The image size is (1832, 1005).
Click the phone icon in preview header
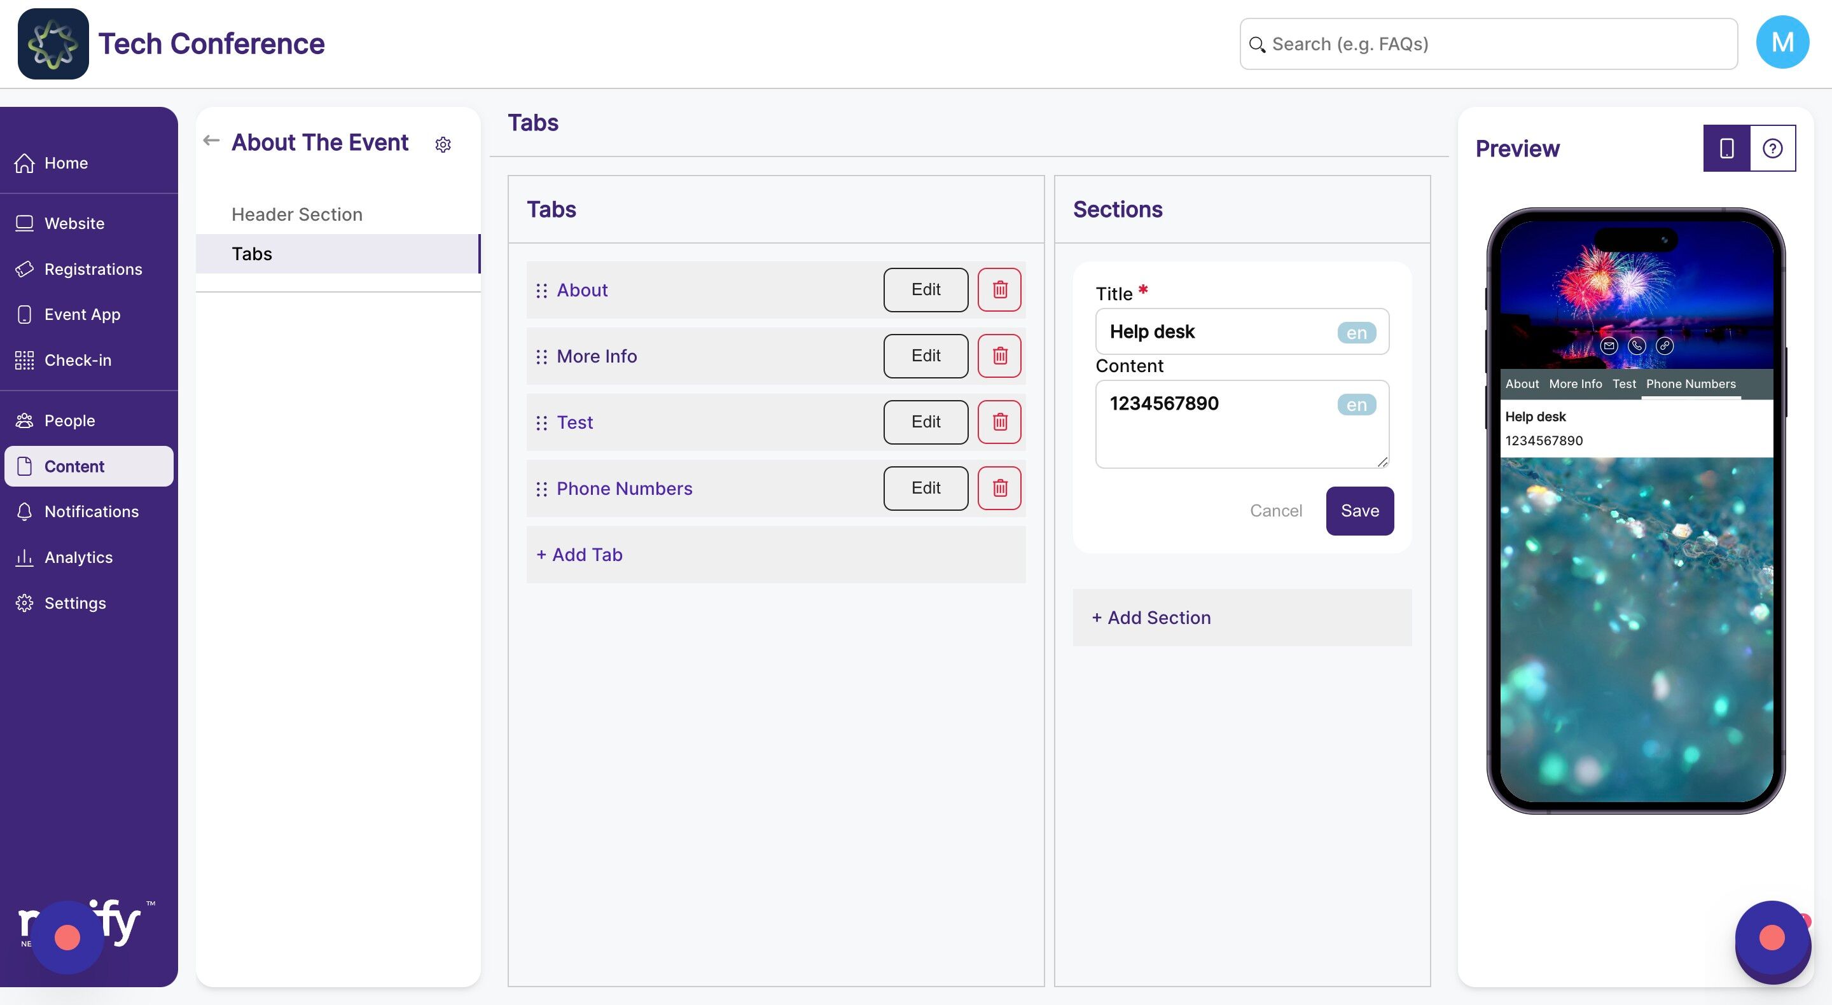point(1637,345)
